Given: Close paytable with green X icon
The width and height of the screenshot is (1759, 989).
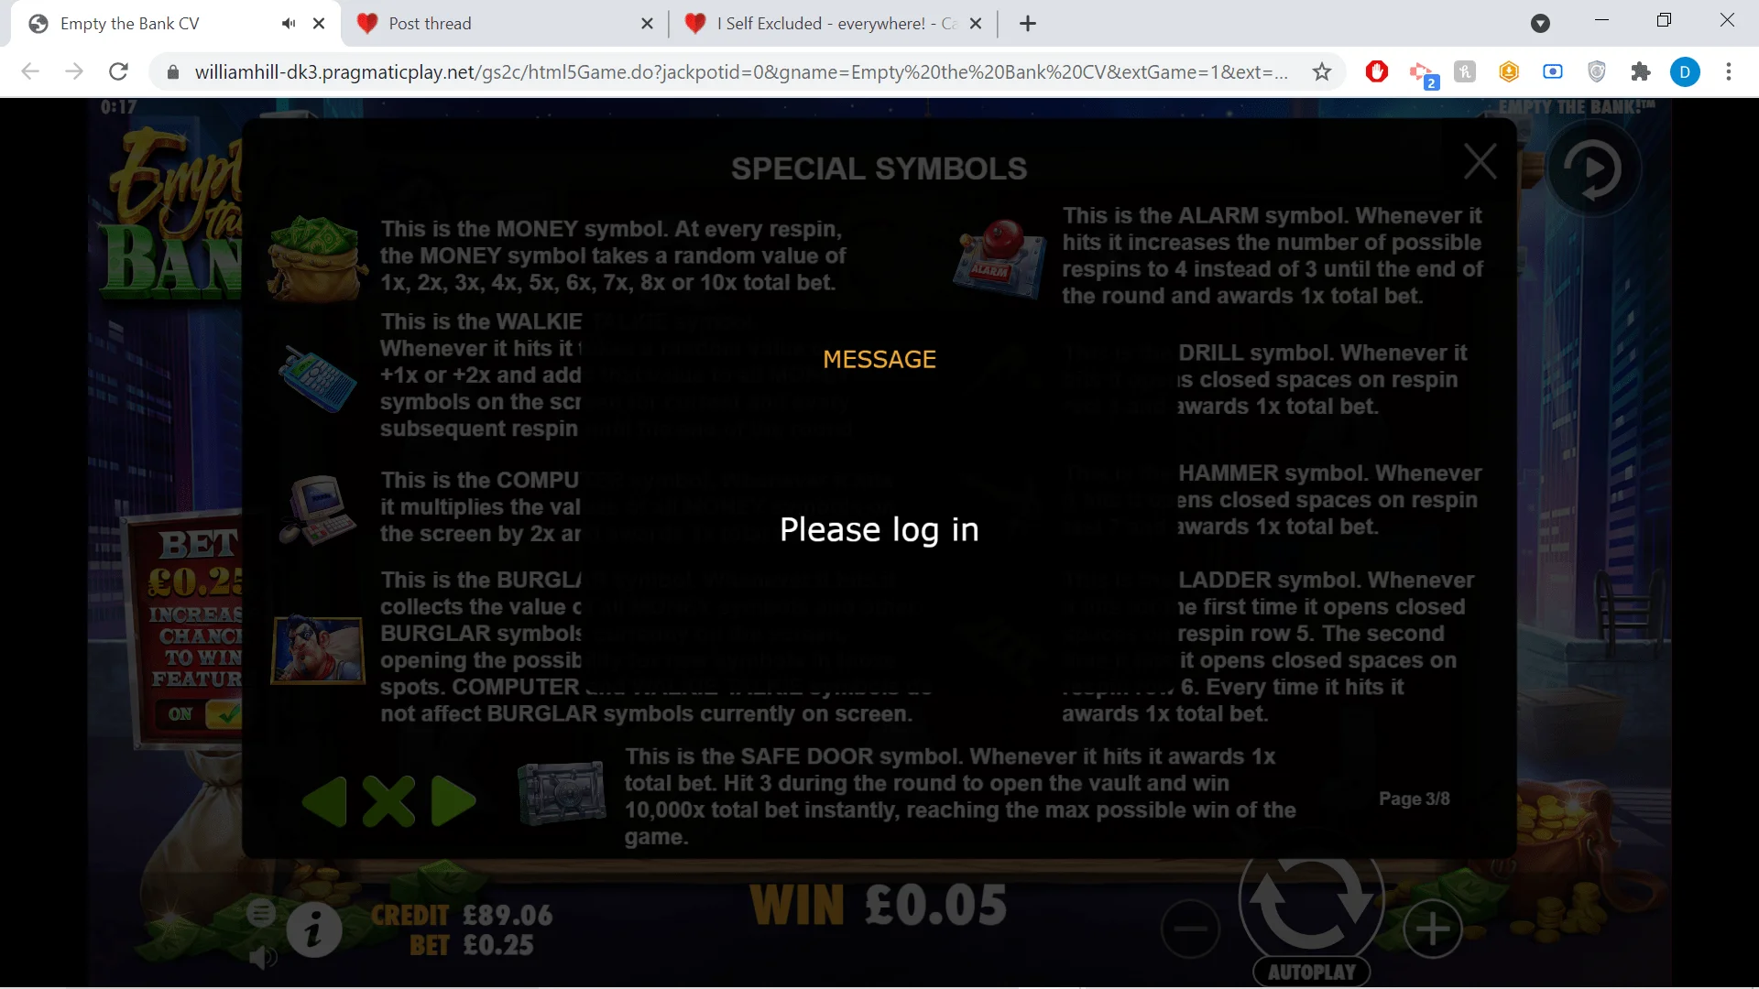Looking at the screenshot, I should click(388, 801).
